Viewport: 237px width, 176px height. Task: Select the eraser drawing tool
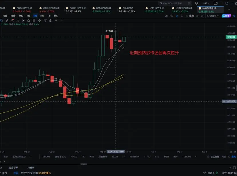(x=18, y=21)
